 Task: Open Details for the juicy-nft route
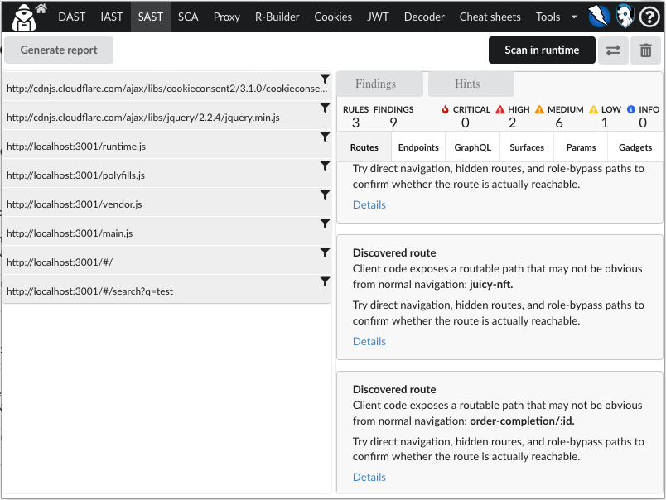[369, 341]
